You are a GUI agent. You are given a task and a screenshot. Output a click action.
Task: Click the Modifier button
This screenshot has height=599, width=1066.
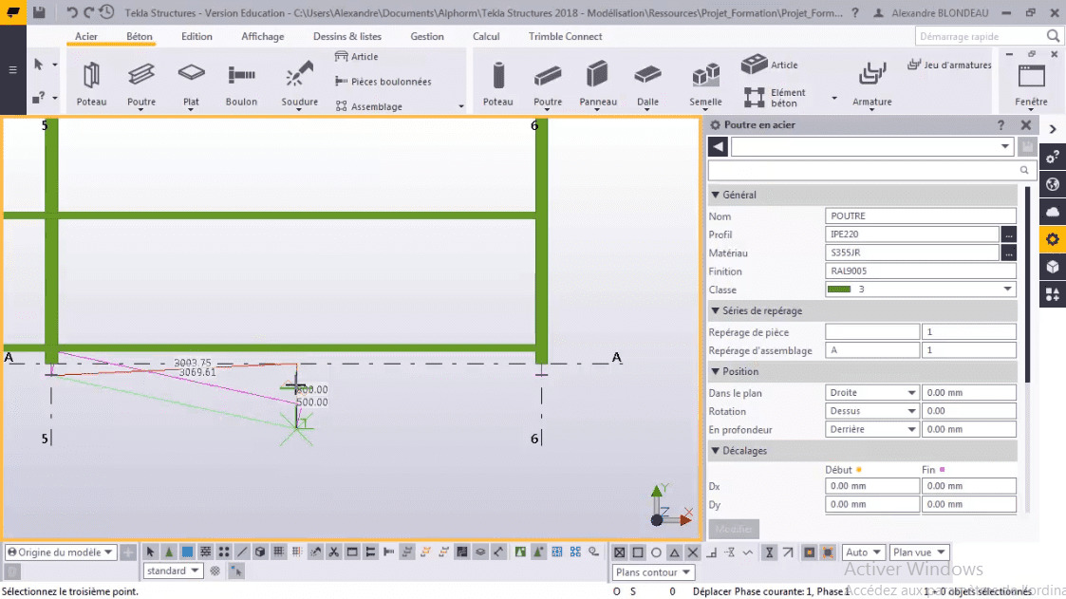[x=733, y=529]
